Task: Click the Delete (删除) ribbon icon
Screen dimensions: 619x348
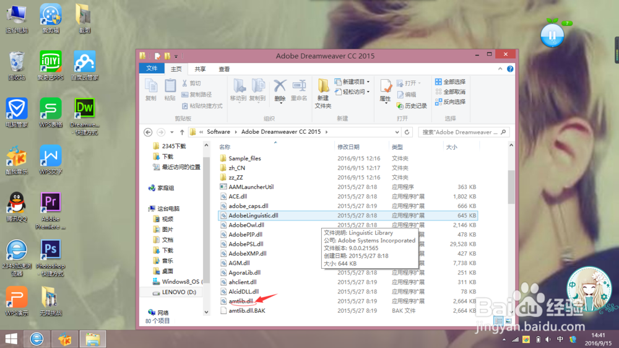Action: [280, 90]
